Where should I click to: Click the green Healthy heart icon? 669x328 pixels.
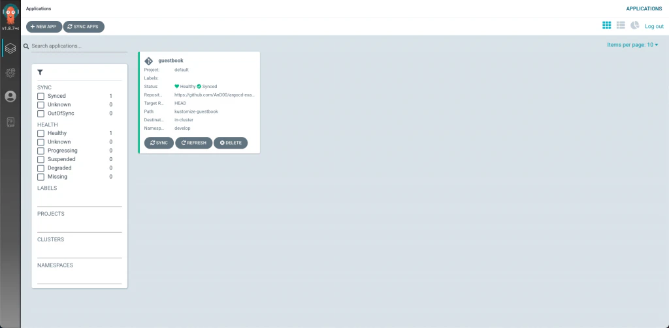coord(176,86)
